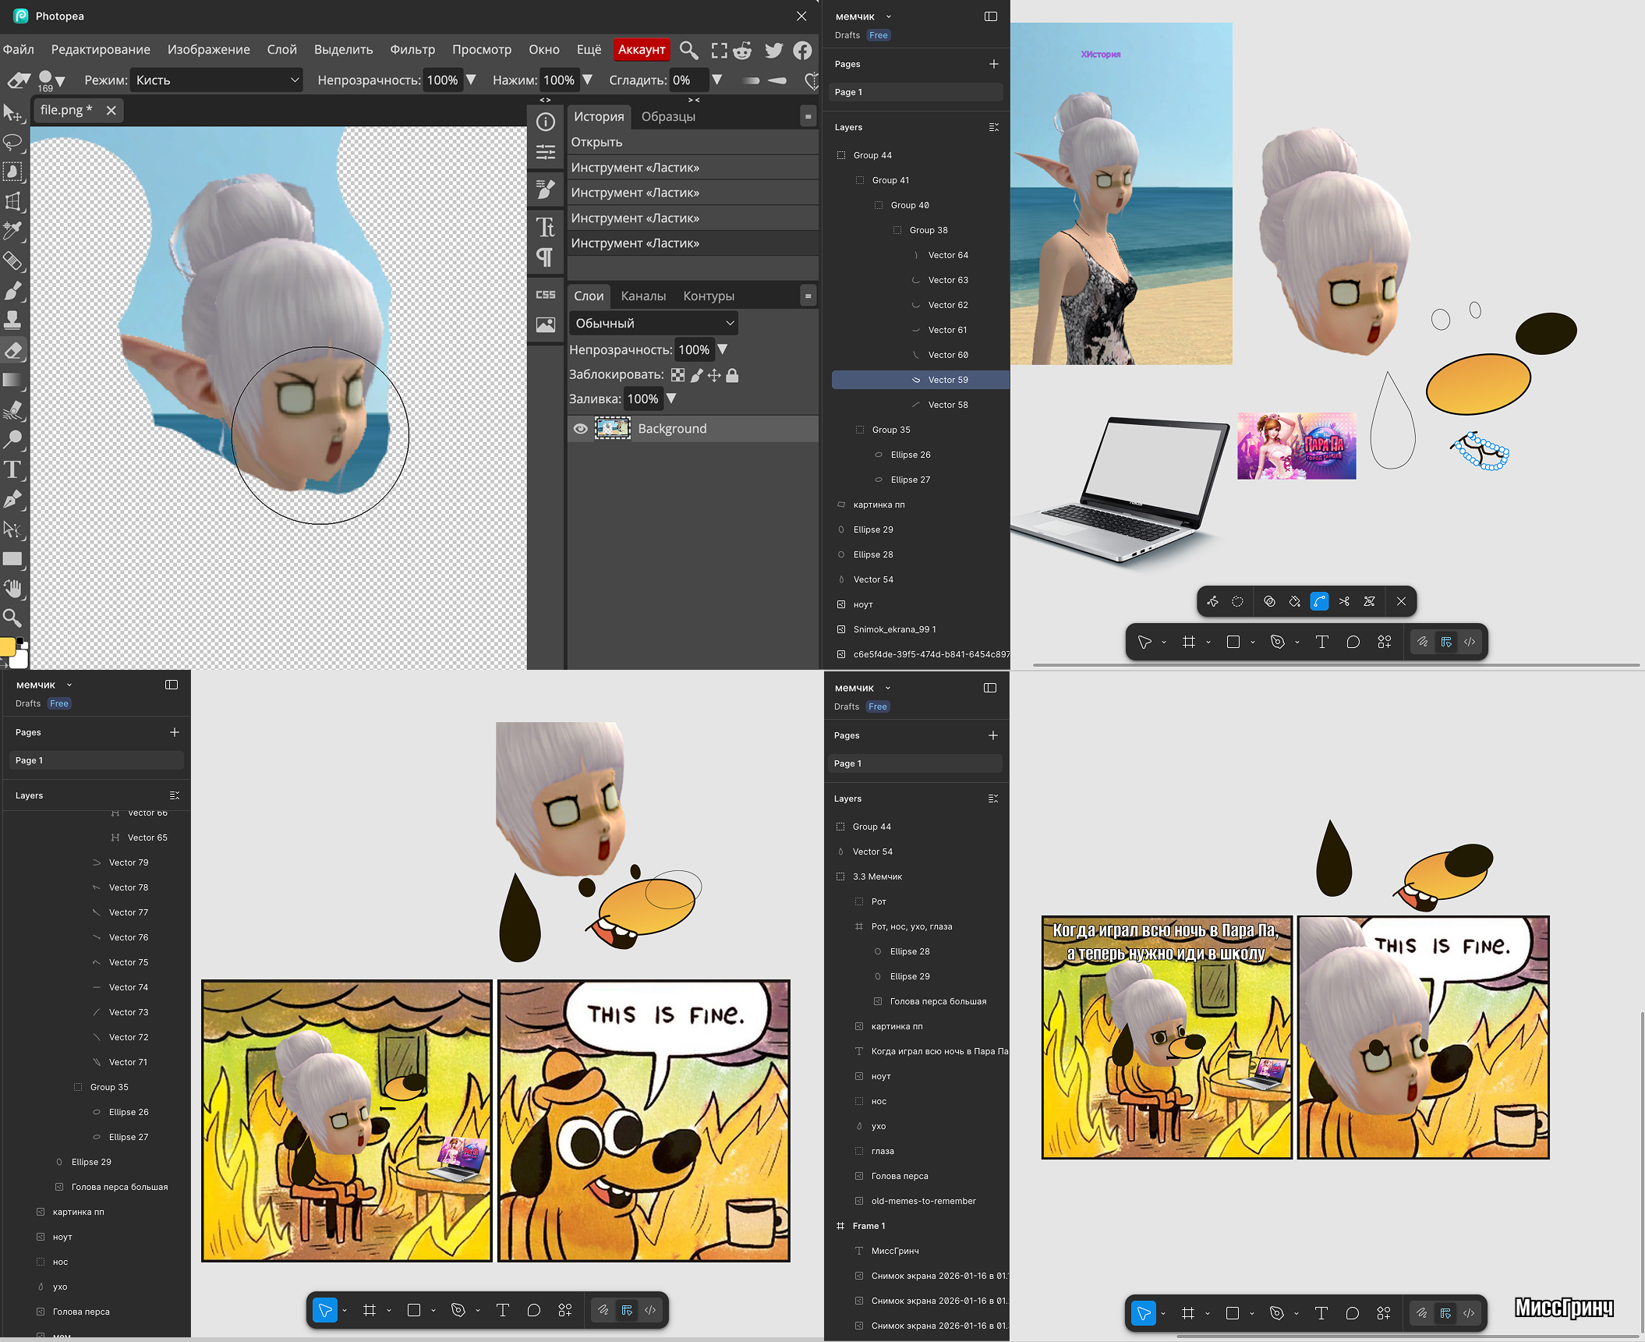The width and height of the screenshot is (1645, 1342).
Task: Hide the Background layer using eye icon
Action: pos(580,429)
